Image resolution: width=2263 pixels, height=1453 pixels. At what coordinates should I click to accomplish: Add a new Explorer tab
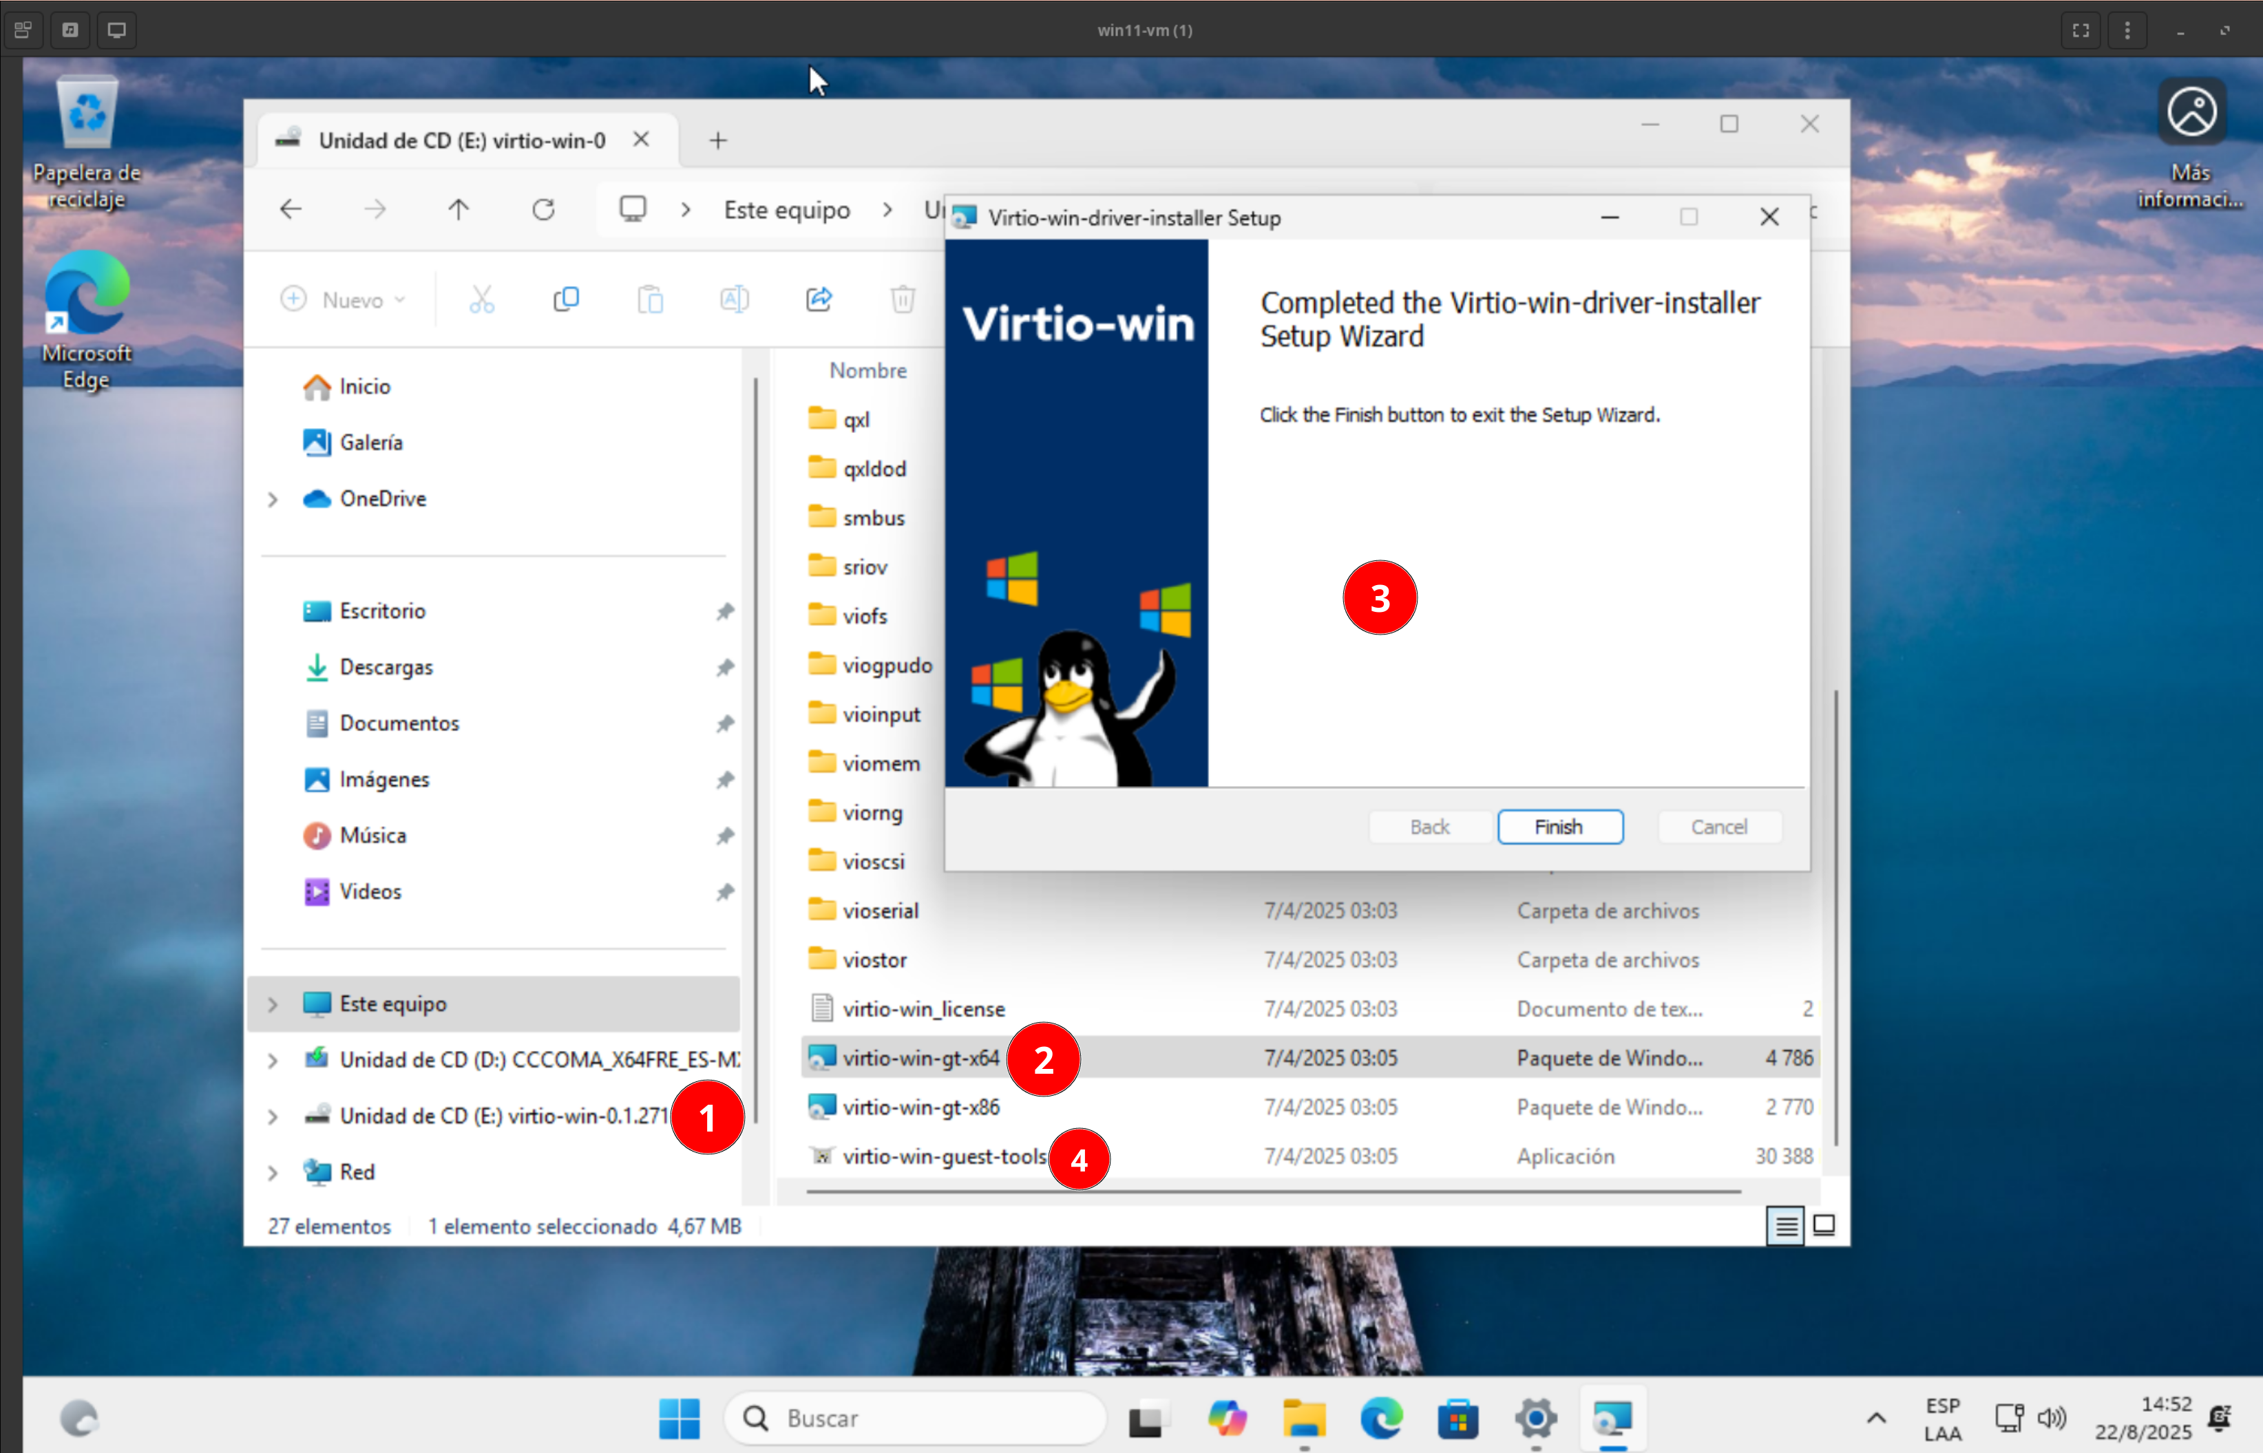click(x=718, y=140)
